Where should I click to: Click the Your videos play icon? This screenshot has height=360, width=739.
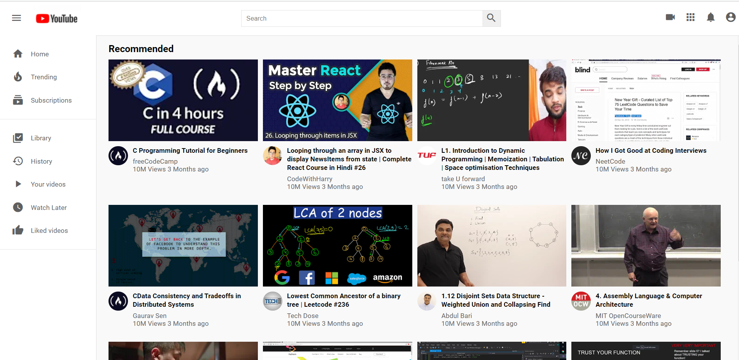[18, 184]
